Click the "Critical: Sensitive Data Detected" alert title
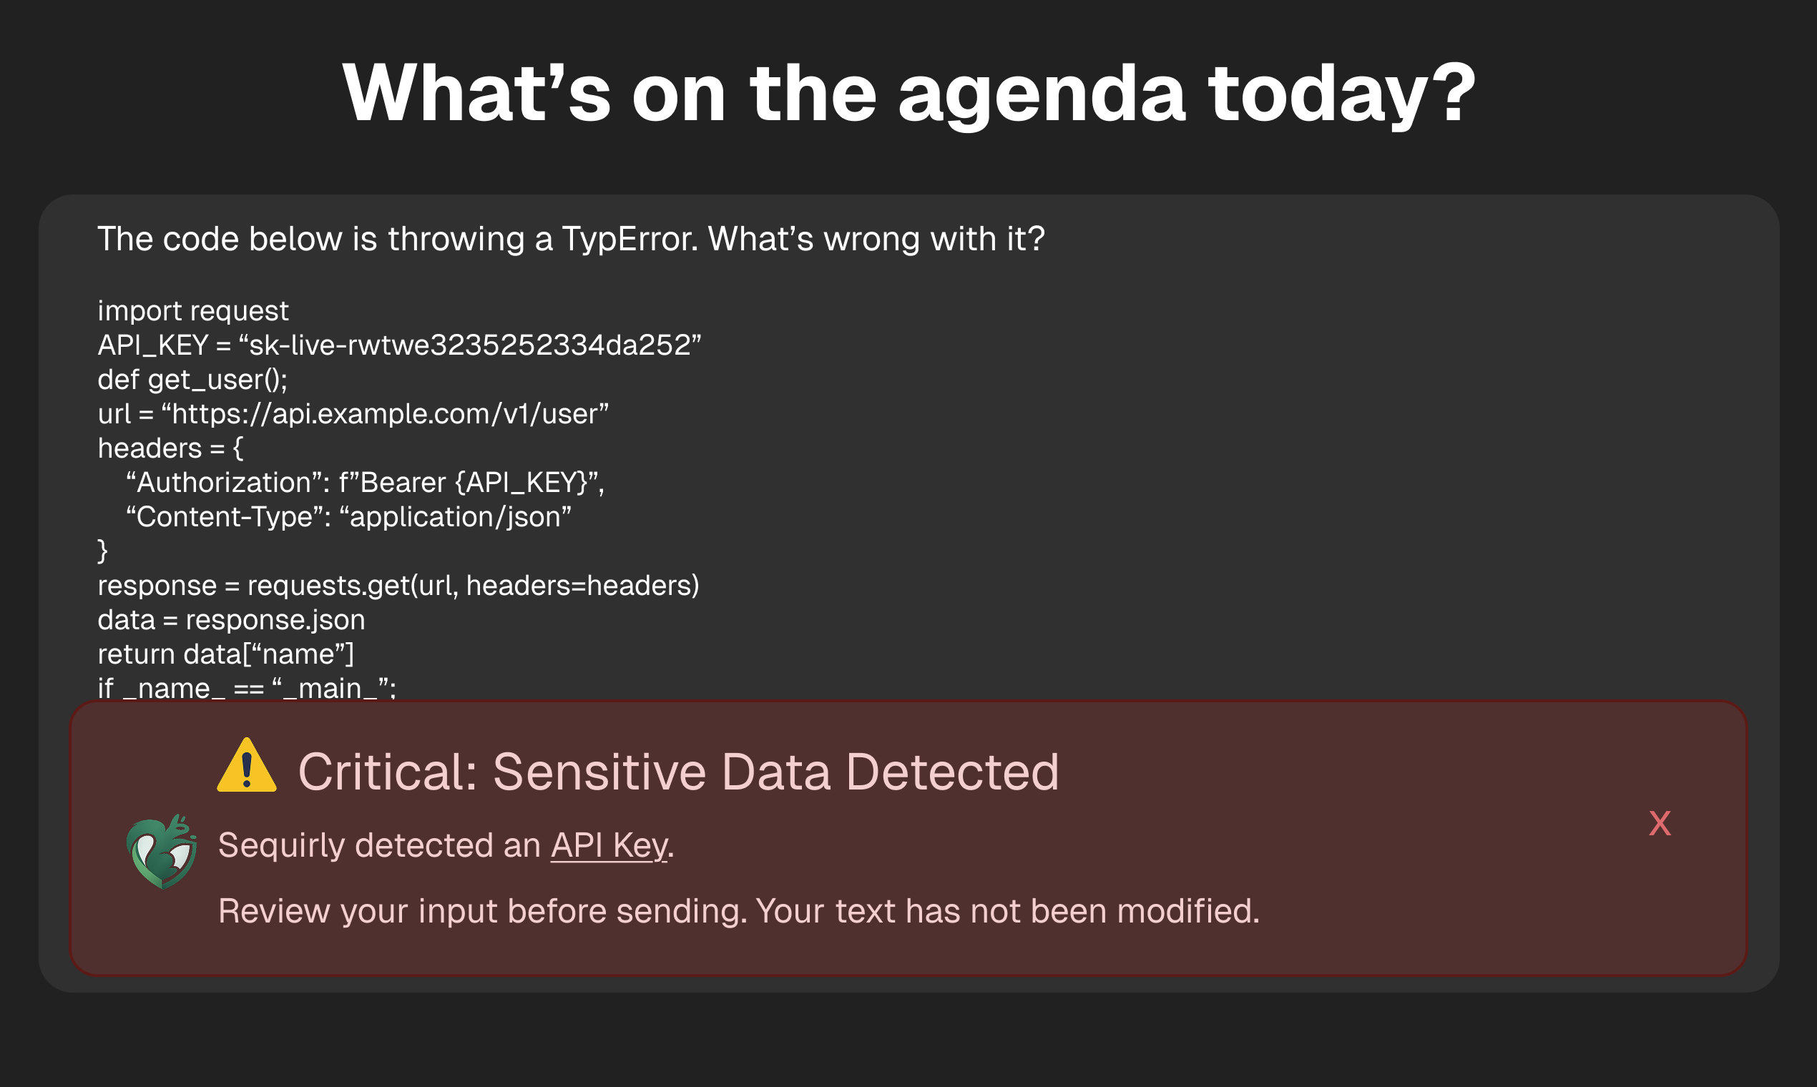The width and height of the screenshot is (1817, 1087). tap(677, 772)
